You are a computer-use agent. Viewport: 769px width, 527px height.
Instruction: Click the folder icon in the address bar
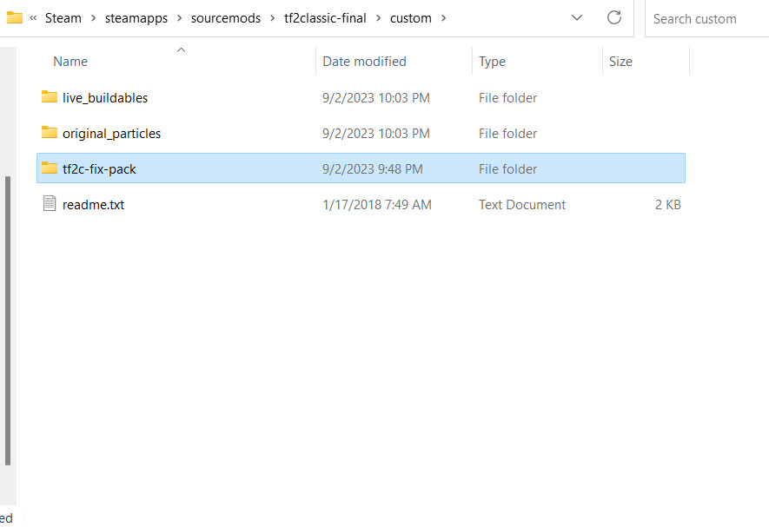14,17
